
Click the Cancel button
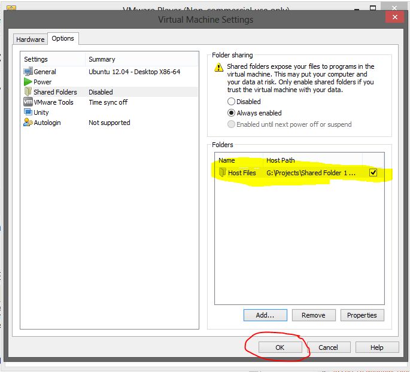coord(329,347)
